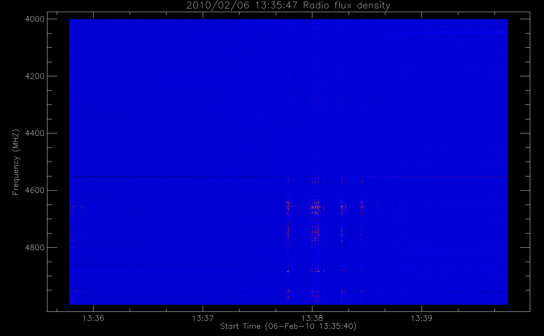Click the 13:36 time tick label
The height and width of the screenshot is (336, 544).
point(93,318)
